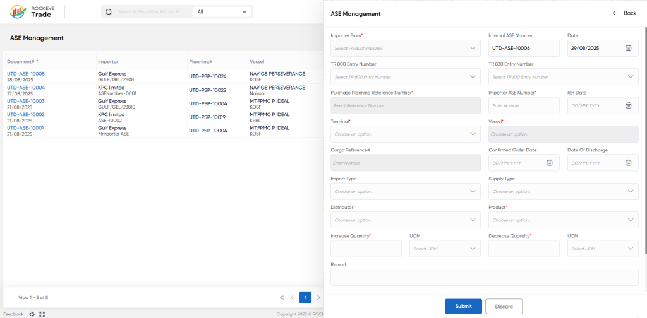
Task: Click the Importar column header
Action: [109, 61]
